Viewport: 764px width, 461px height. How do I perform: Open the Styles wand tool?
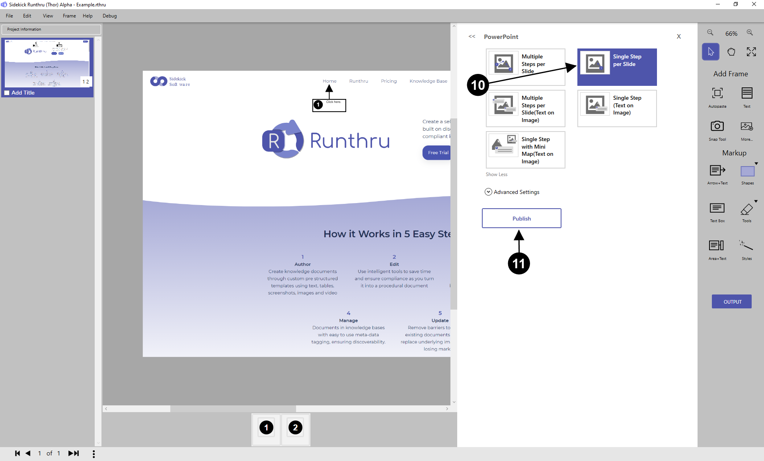coord(747,250)
